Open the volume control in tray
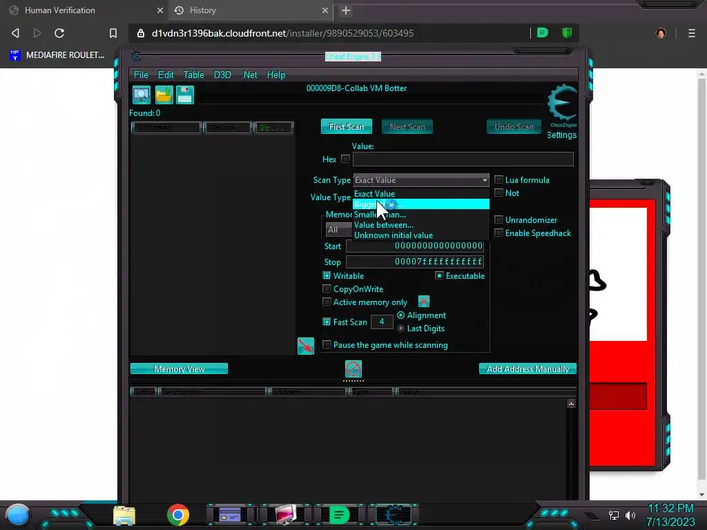 [630, 515]
